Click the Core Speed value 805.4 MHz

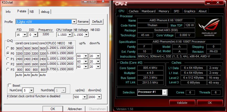150,68
